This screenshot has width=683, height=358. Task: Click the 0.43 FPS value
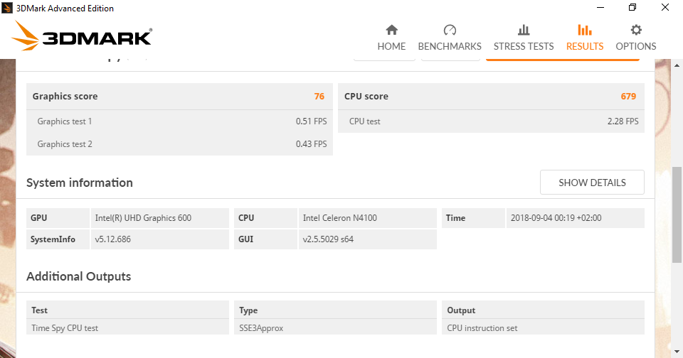311,144
